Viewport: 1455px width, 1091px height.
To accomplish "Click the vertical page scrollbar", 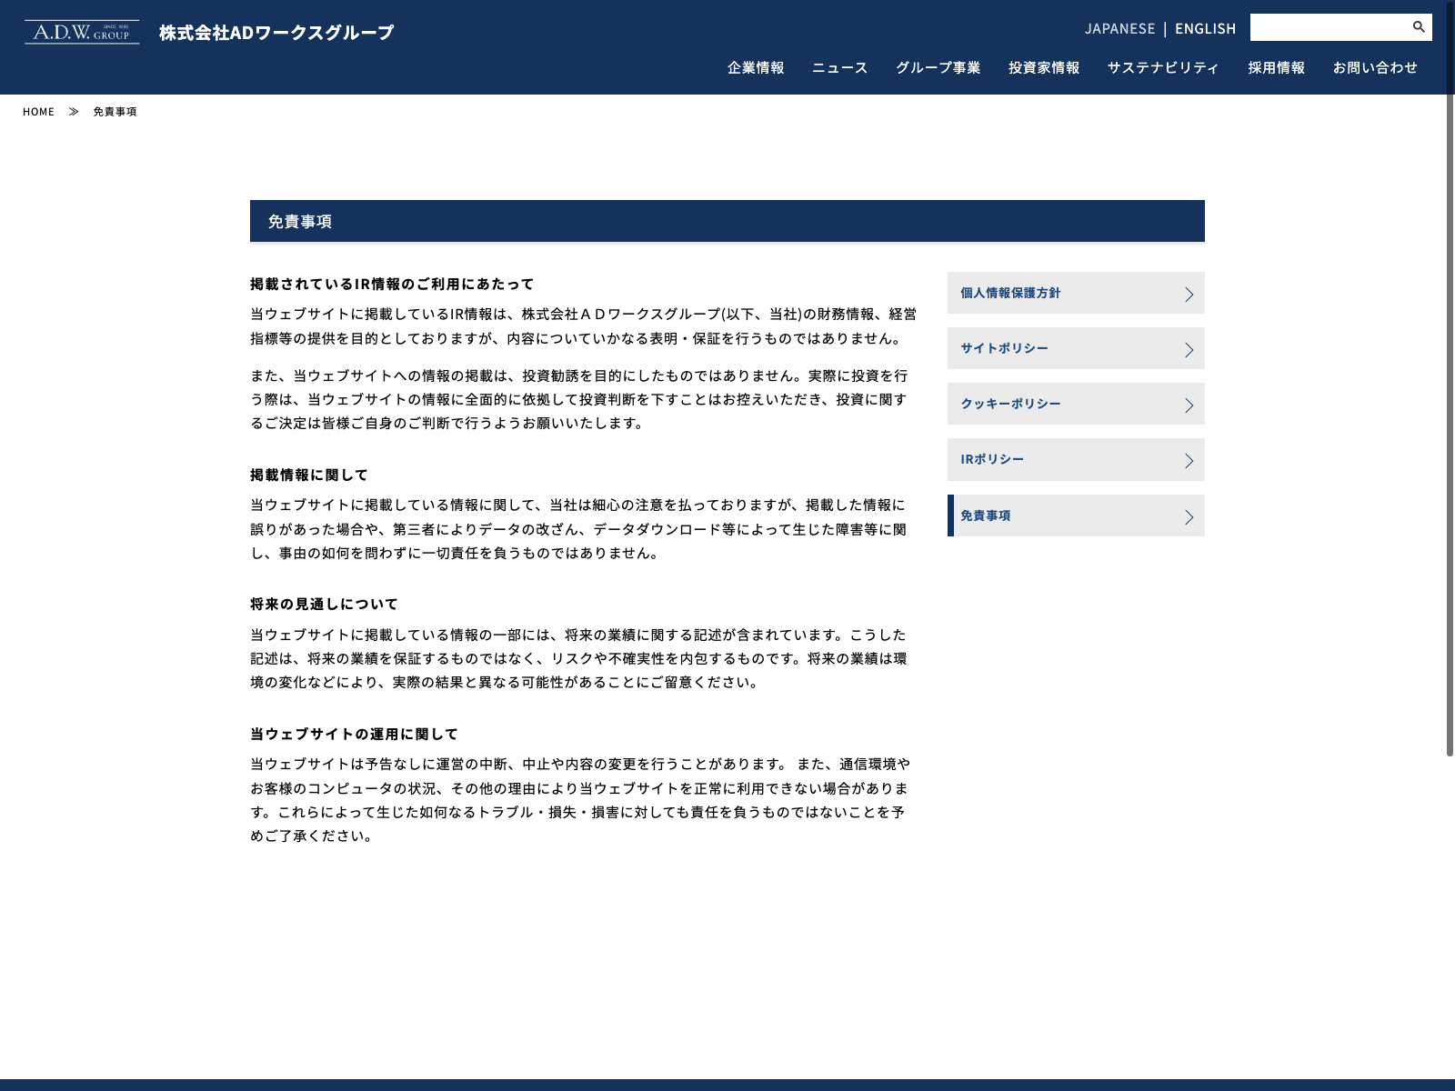I will [x=1450, y=409].
